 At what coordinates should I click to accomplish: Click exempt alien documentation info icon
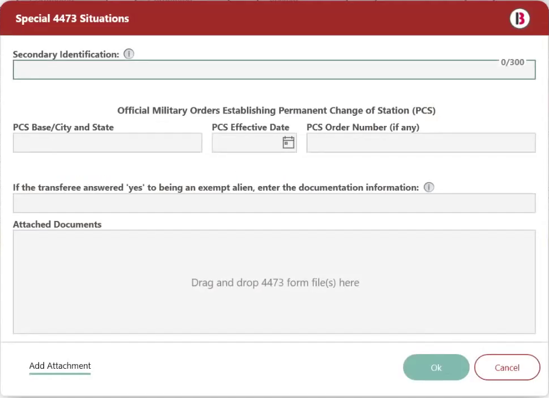click(x=429, y=187)
